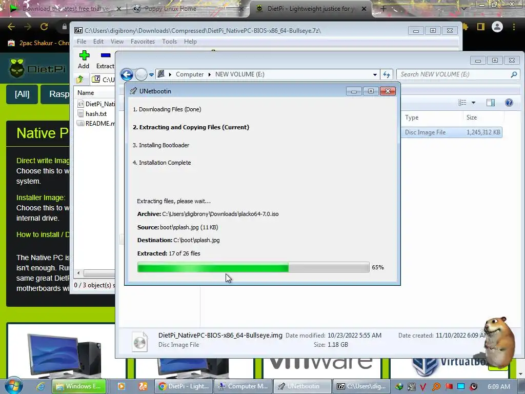Expand the Explorer address bar history dropdown
Viewport: 525px width, 394px height.
pyautogui.click(x=375, y=74)
